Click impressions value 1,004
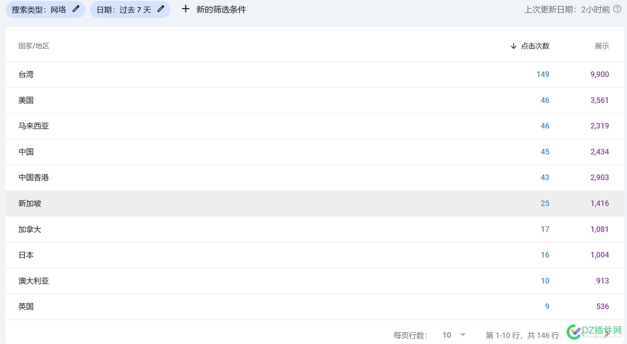 click(x=600, y=255)
